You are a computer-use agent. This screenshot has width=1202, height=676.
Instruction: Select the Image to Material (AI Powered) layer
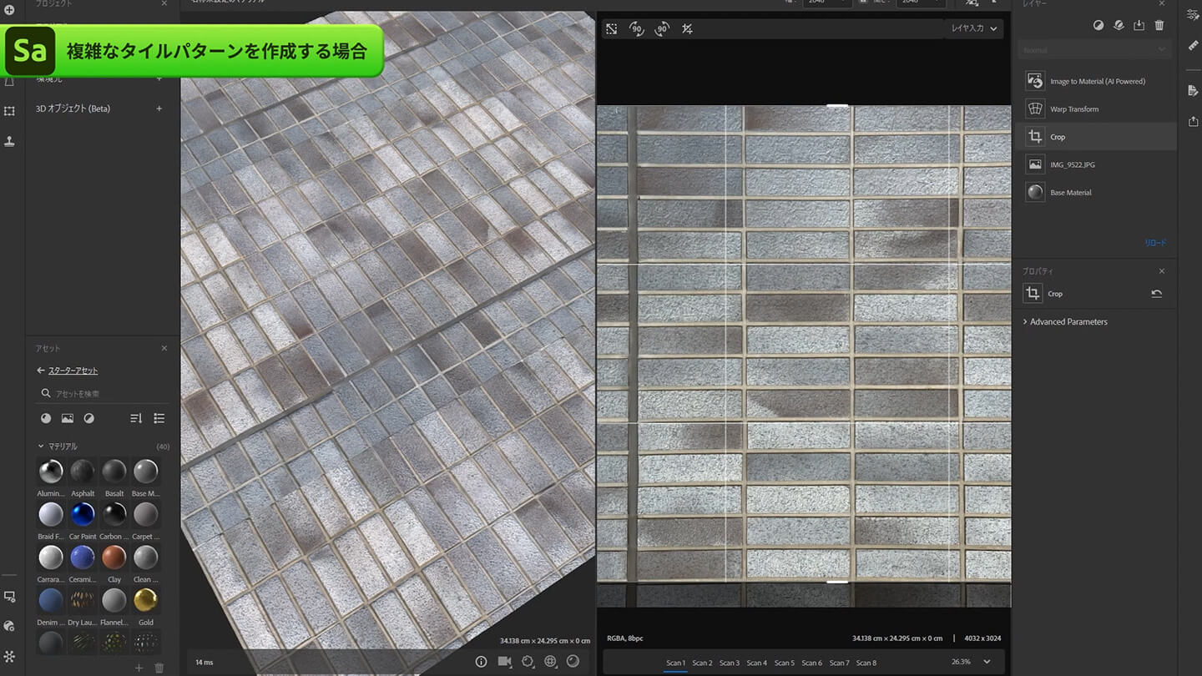click(1096, 81)
